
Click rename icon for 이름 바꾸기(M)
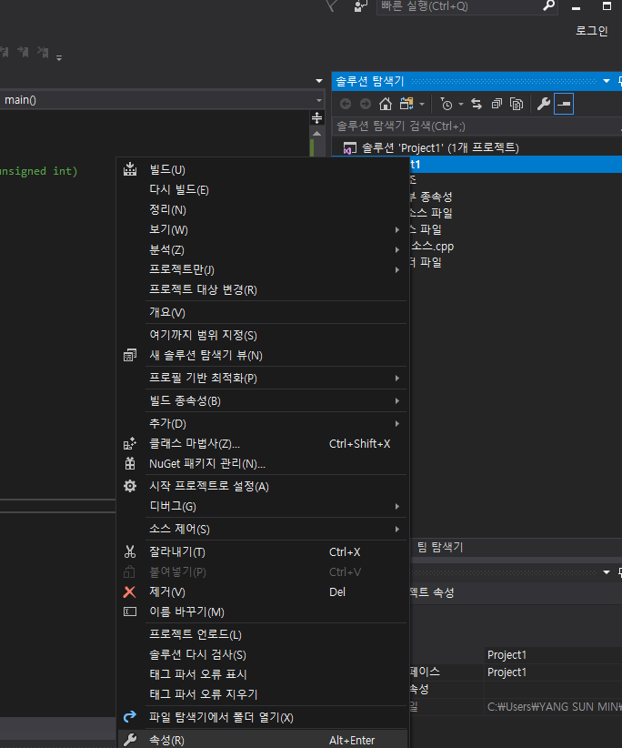pyautogui.click(x=130, y=612)
